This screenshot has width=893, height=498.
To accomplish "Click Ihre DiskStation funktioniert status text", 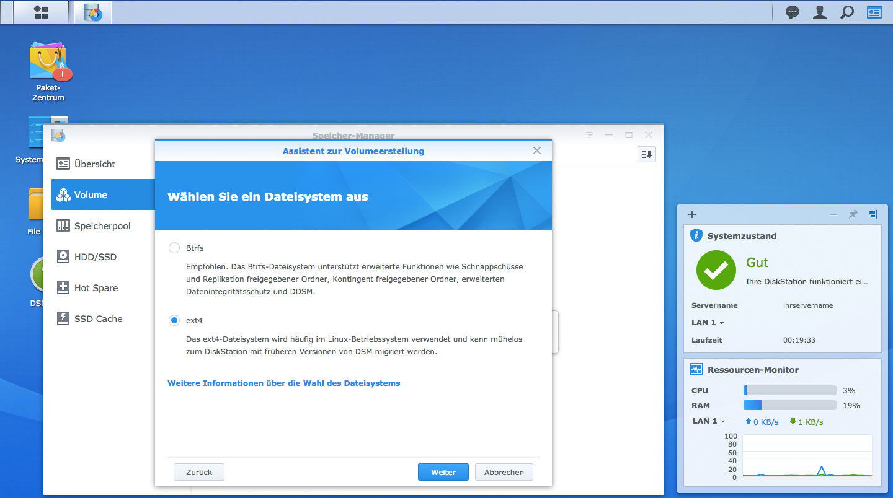I will [807, 282].
